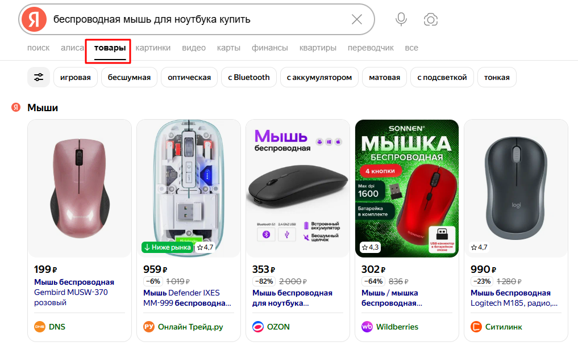The image size is (578, 346).
Task: Open the filters settings icon
Action: (x=39, y=77)
